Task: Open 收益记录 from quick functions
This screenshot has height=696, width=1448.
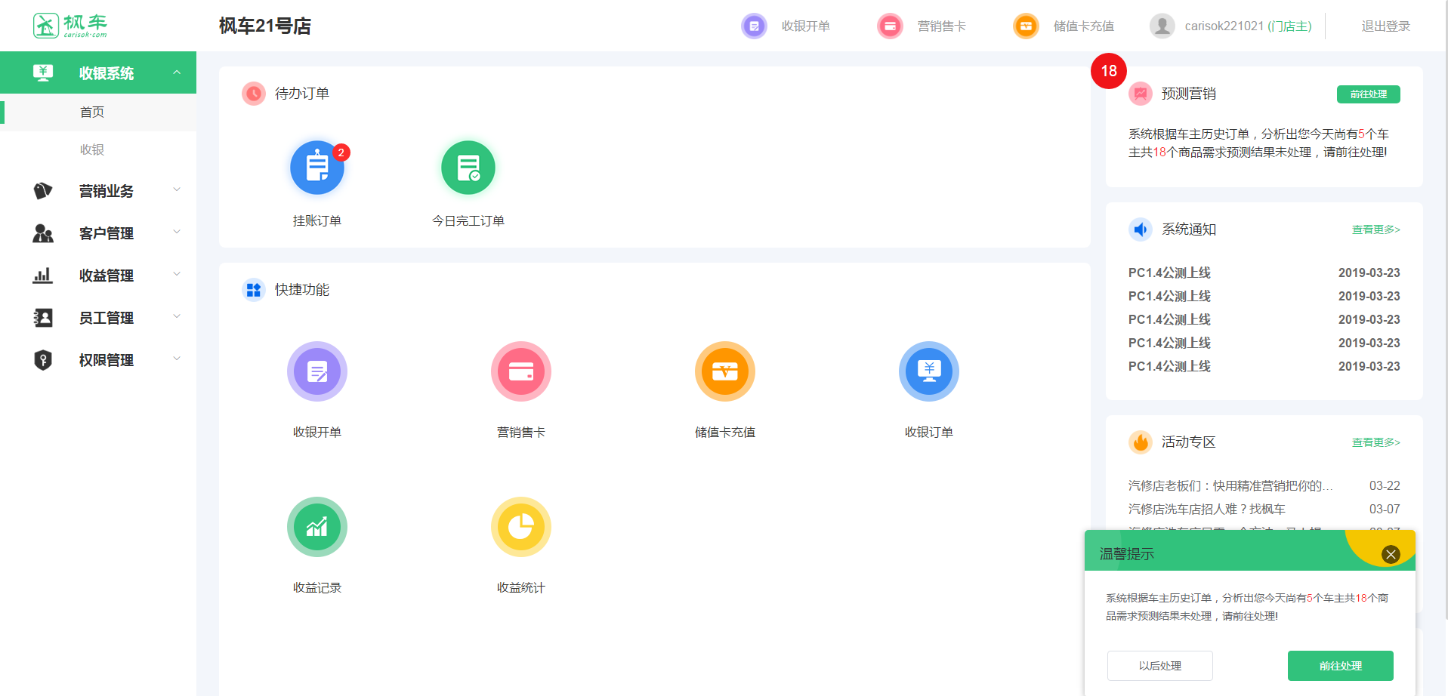Action: point(317,526)
